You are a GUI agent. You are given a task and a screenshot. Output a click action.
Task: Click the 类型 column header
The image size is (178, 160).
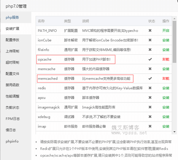(x=67, y=21)
